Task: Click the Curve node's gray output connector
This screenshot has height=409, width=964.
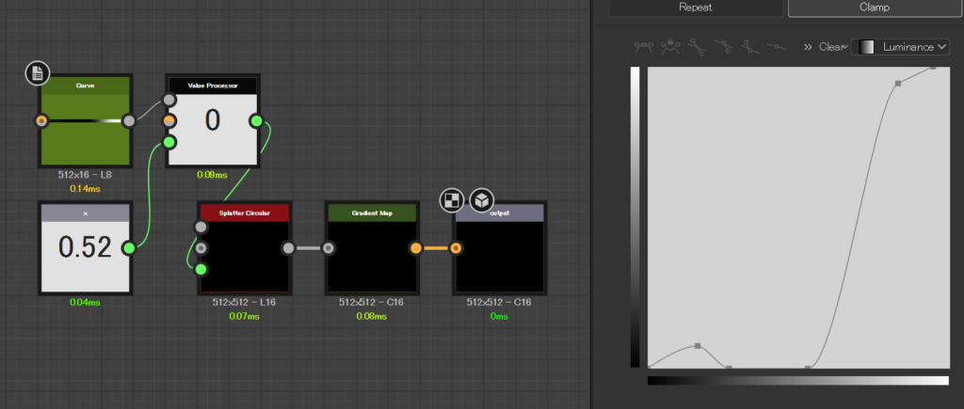Action: [x=129, y=120]
